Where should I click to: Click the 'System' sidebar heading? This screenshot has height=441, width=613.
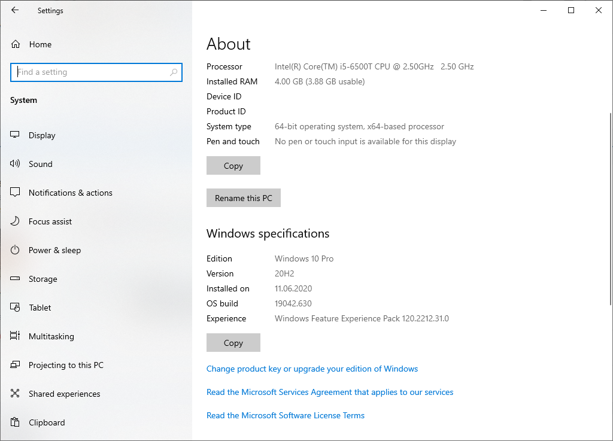[23, 100]
